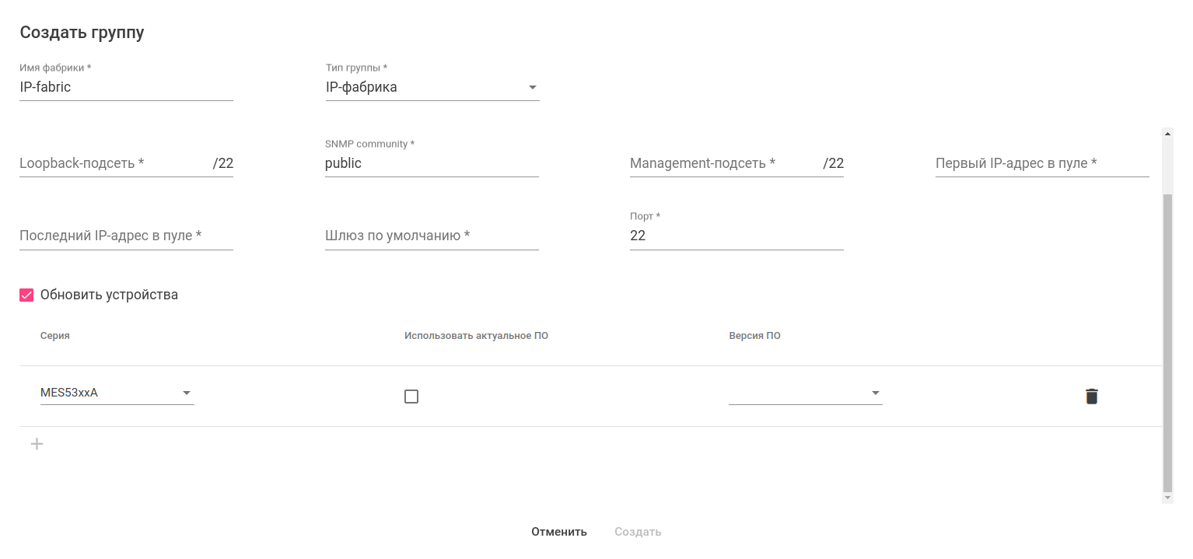
Task: Select the Шлюз по умолчанию field
Action: [432, 236]
